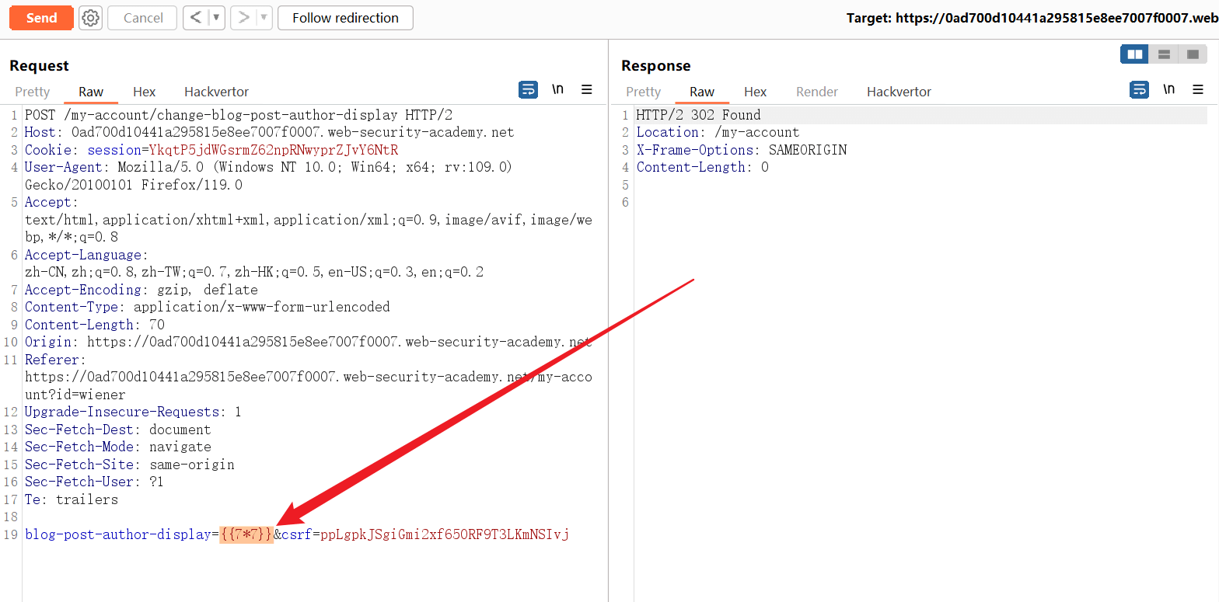Click the Sec-Fetch-User header line
The height and width of the screenshot is (602, 1219).
coord(95,482)
